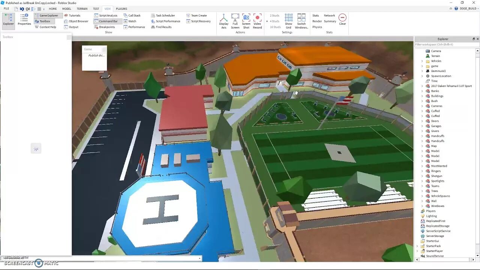Switch to the PLUGINS tab
This screenshot has width=480, height=270.
coord(121,9)
